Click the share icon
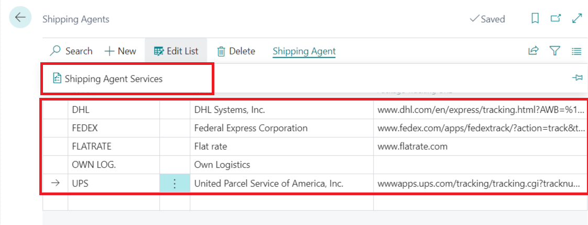This screenshot has height=225, width=588. 533,51
